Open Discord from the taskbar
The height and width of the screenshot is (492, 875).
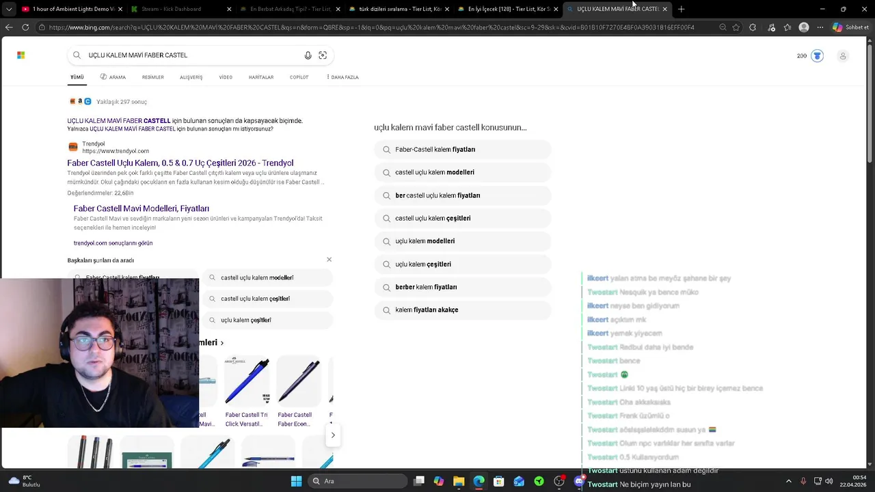point(579,481)
